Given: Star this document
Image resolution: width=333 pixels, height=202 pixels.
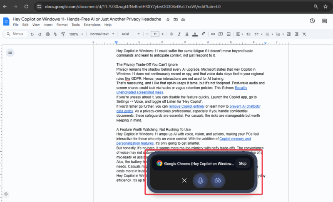Looking at the screenshot, I should 168,19.
